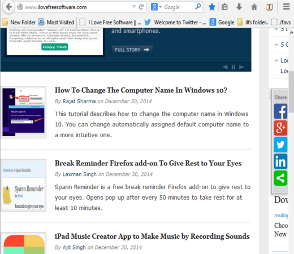Image resolution: width=294 pixels, height=254 pixels.
Task: Open the Most Visited bookmarks menu
Action: pyautogui.click(x=57, y=23)
